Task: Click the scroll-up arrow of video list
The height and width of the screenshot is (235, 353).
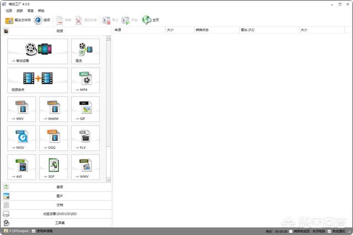Action: [109, 39]
